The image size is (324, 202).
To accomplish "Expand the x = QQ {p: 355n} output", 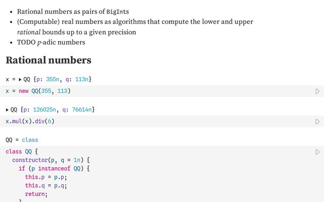I will 20,80.
